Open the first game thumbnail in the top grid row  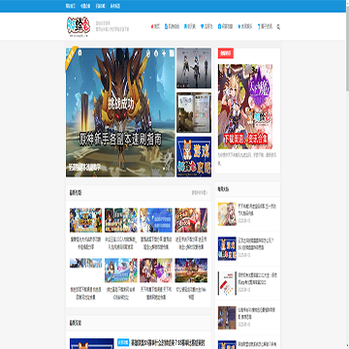click(85, 220)
